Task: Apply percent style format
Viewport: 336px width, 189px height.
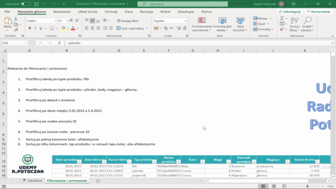Action: (166, 28)
